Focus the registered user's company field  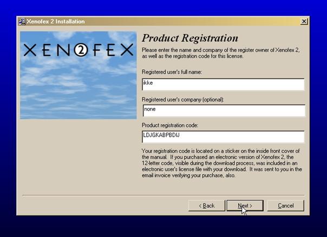(224, 111)
